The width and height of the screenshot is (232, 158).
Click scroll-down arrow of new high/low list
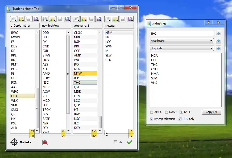68,131
